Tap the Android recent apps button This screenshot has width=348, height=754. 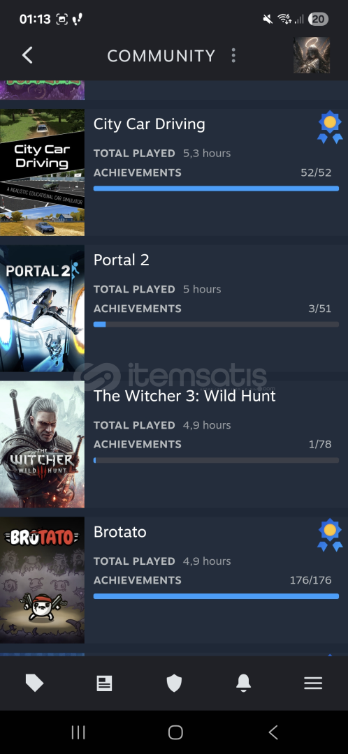coord(78,732)
